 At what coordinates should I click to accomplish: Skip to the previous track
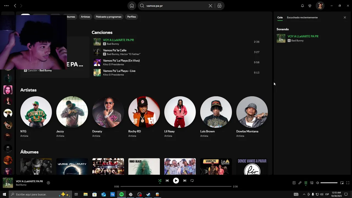coord(167,181)
